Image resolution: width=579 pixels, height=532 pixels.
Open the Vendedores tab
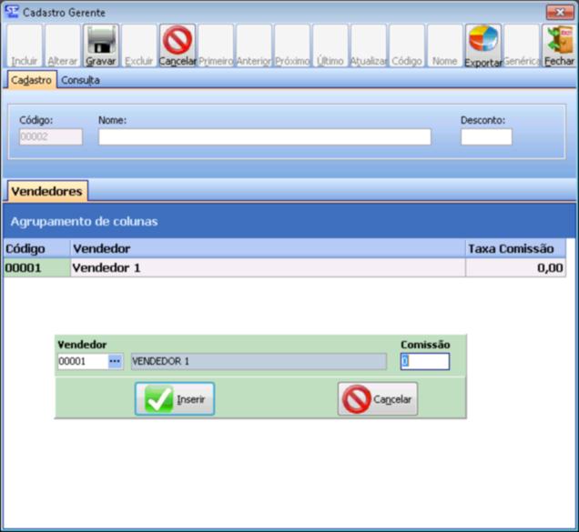click(x=46, y=191)
